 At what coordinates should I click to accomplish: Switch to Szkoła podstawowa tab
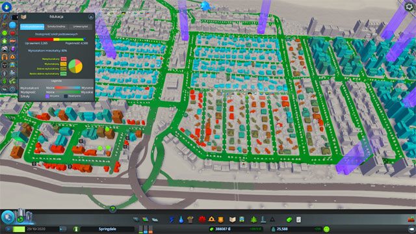click(32, 27)
